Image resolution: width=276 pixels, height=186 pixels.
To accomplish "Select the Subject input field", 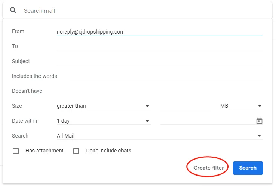I will (159, 62).
